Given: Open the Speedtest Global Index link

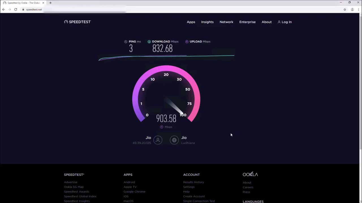Looking at the screenshot, I should pos(80,196).
